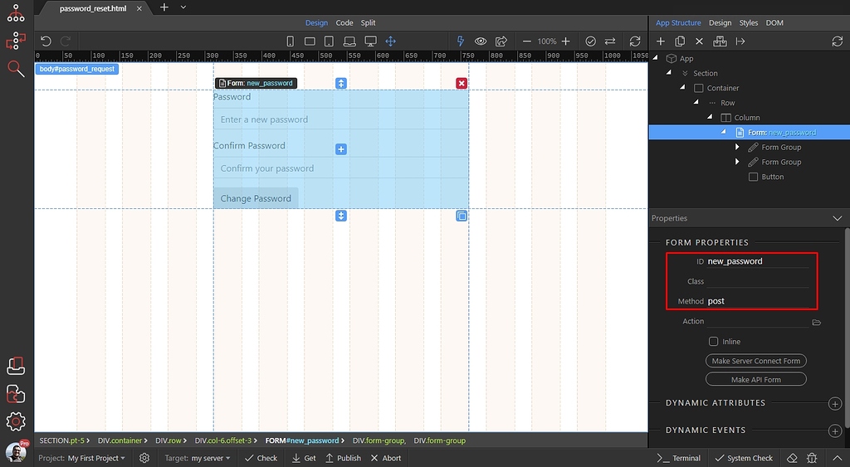Image resolution: width=850 pixels, height=467 pixels.
Task: Click the folder icon beside Action field
Action: pyautogui.click(x=816, y=322)
